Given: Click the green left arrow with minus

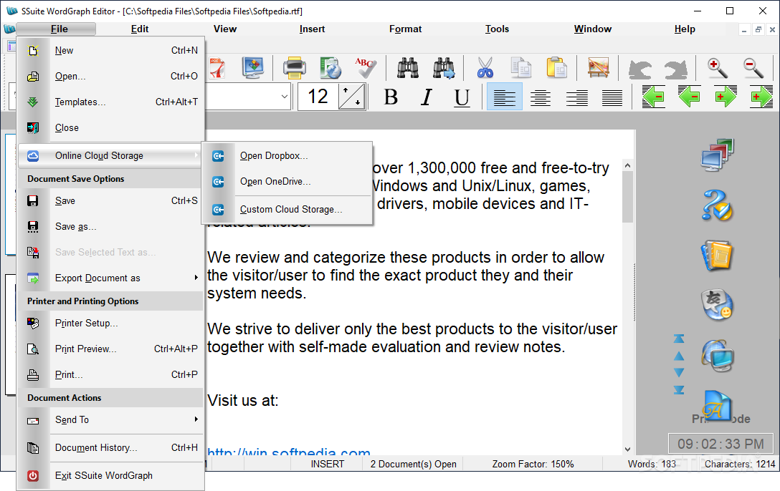Looking at the screenshot, I should pyautogui.click(x=653, y=97).
